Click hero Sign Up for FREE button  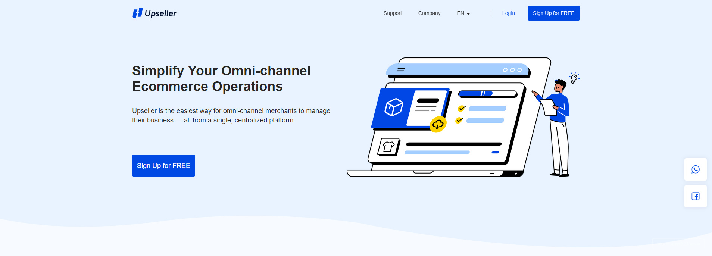[163, 166]
